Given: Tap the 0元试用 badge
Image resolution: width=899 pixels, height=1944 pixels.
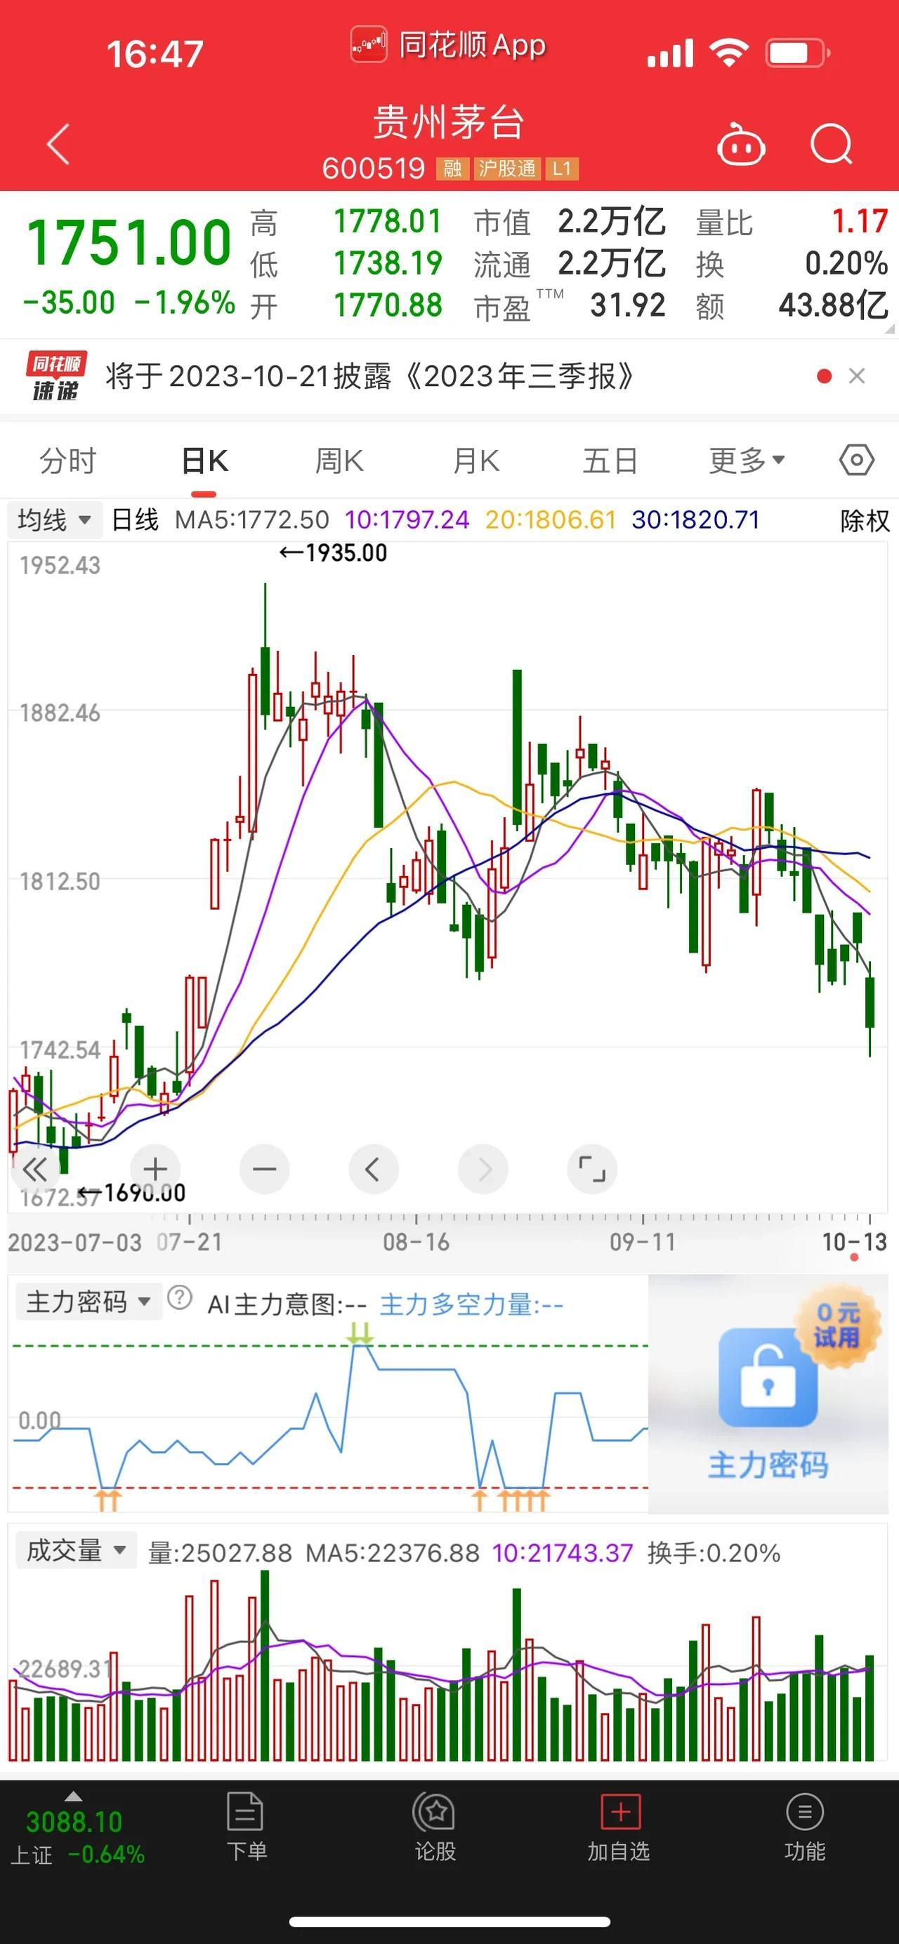Looking at the screenshot, I should (x=837, y=1325).
